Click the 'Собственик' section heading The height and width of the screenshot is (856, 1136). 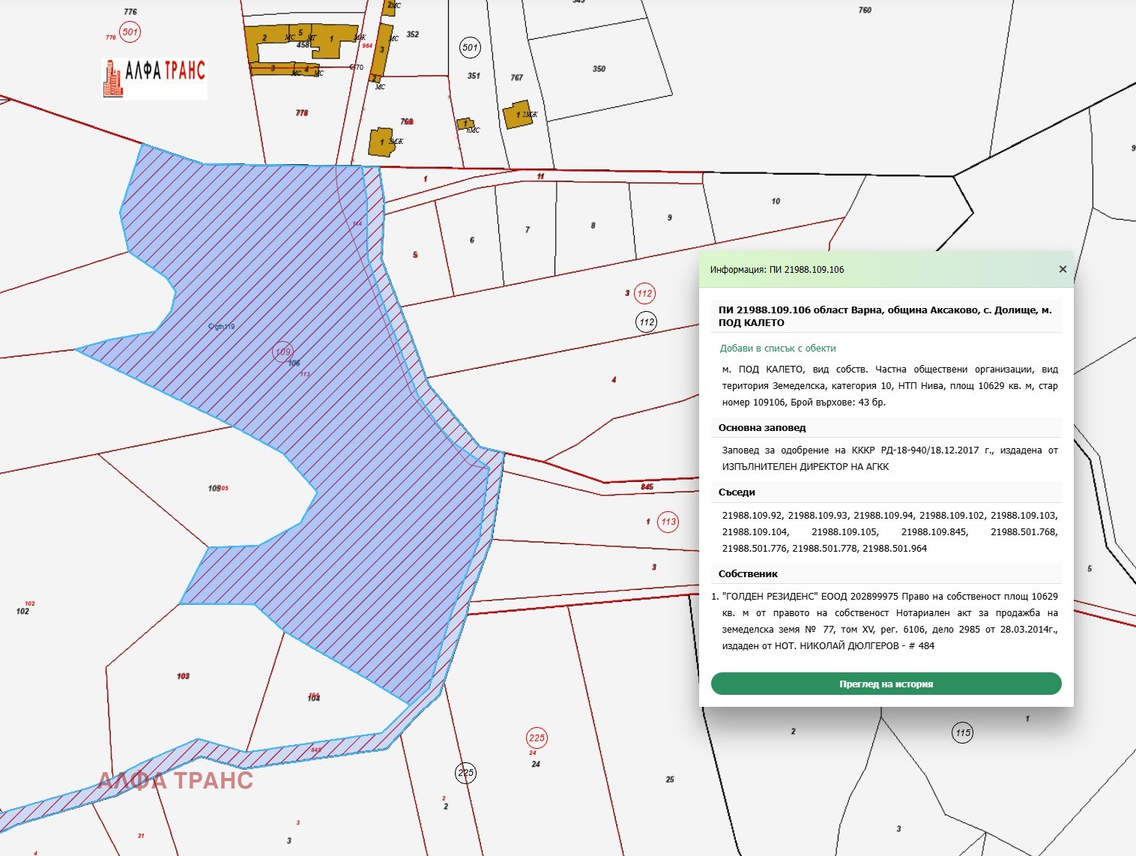pos(748,573)
